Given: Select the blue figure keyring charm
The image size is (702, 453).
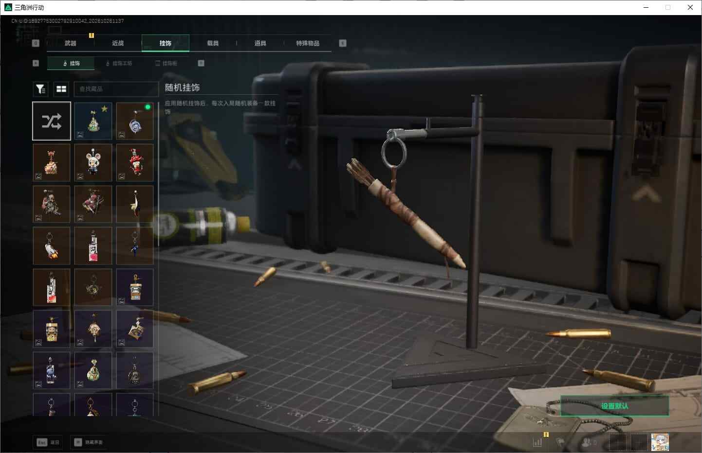Looking at the screenshot, I should 135,246.
